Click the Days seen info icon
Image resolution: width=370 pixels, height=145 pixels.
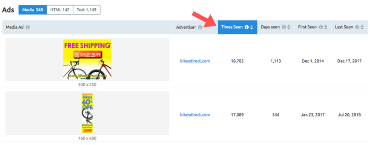click(283, 27)
